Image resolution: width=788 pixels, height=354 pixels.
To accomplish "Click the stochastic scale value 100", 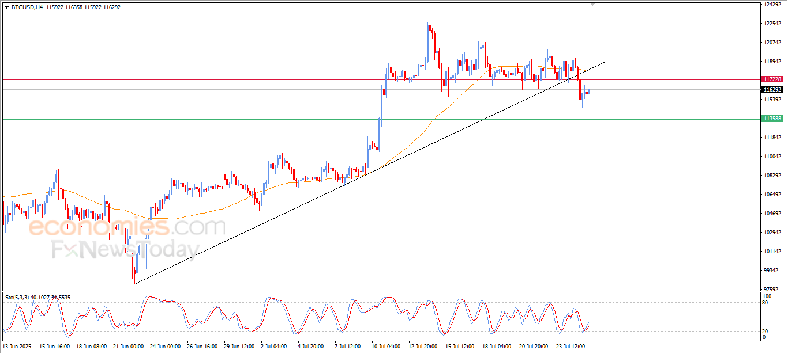I will point(767,296).
